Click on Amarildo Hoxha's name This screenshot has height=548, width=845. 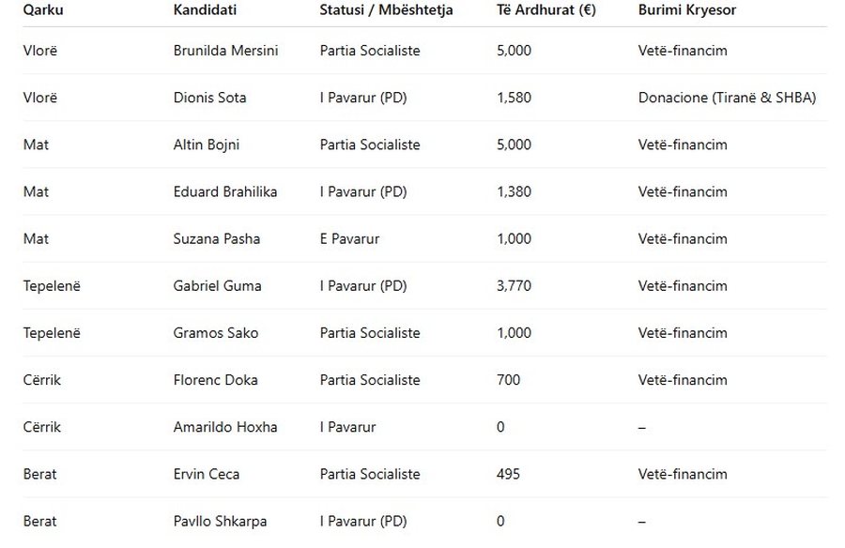(x=225, y=427)
